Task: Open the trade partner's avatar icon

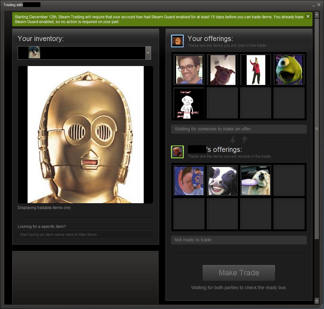Action: point(177,152)
